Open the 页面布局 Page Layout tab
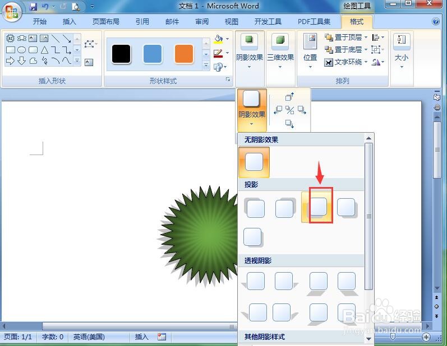Viewport: 447px width, 346px height. point(106,22)
